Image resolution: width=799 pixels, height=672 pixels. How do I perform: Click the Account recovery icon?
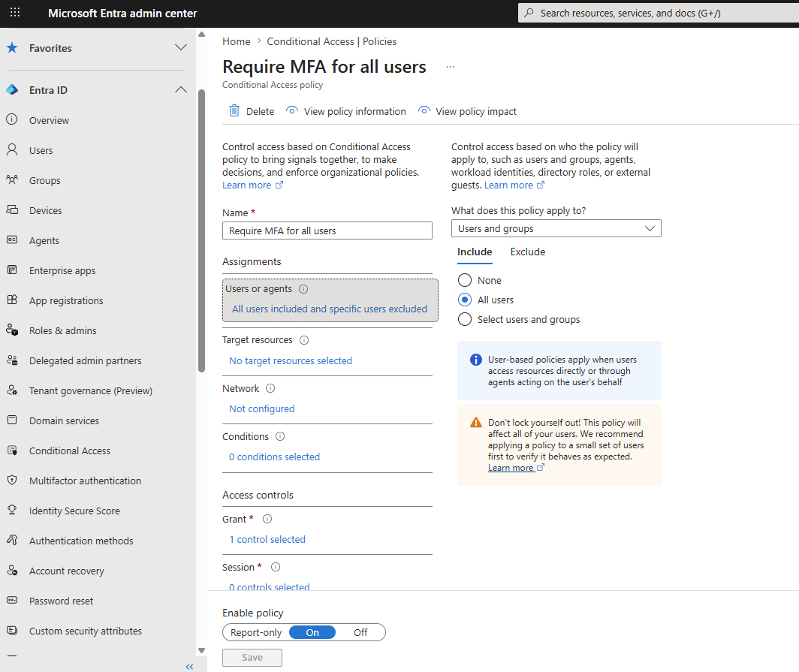point(12,570)
